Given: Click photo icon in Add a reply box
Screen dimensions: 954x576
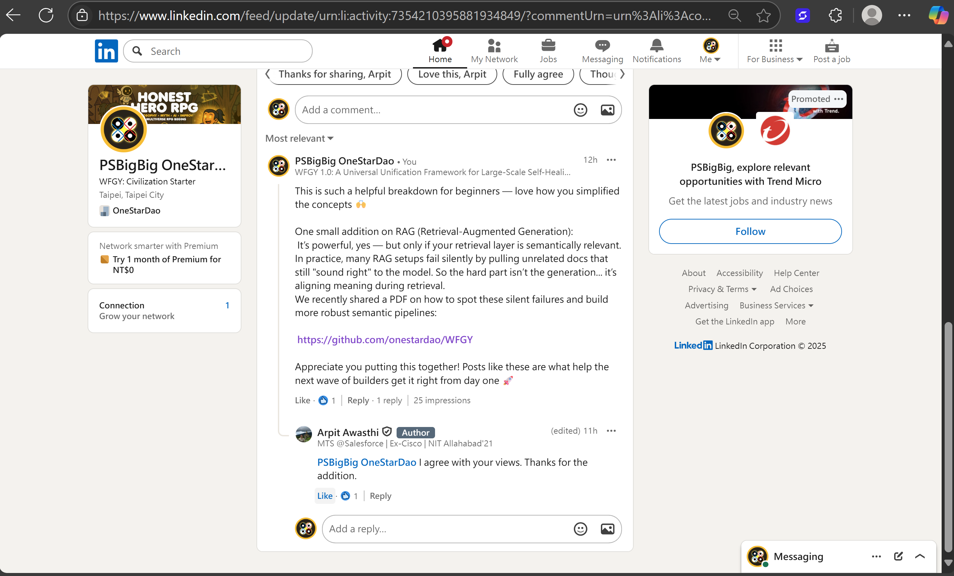Looking at the screenshot, I should pos(607,529).
